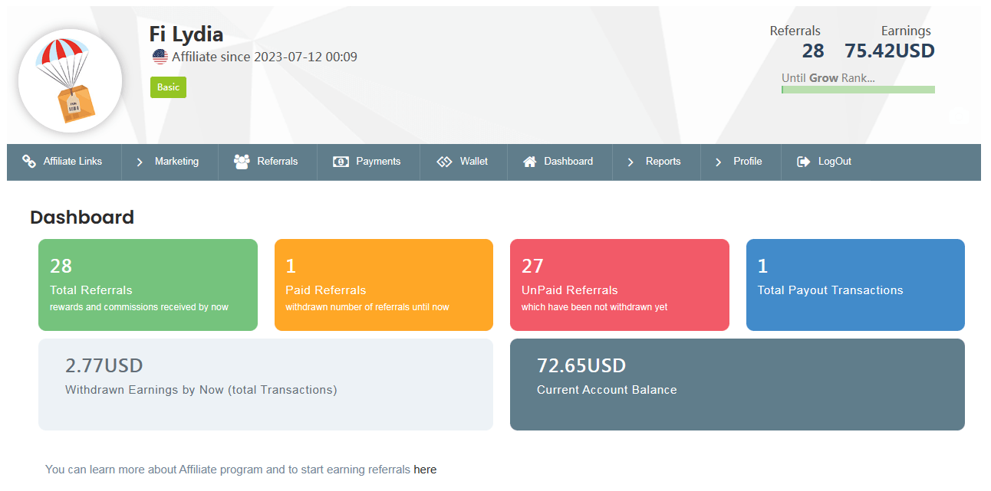Select the orange Paid Referrals card

pyautogui.click(x=384, y=285)
